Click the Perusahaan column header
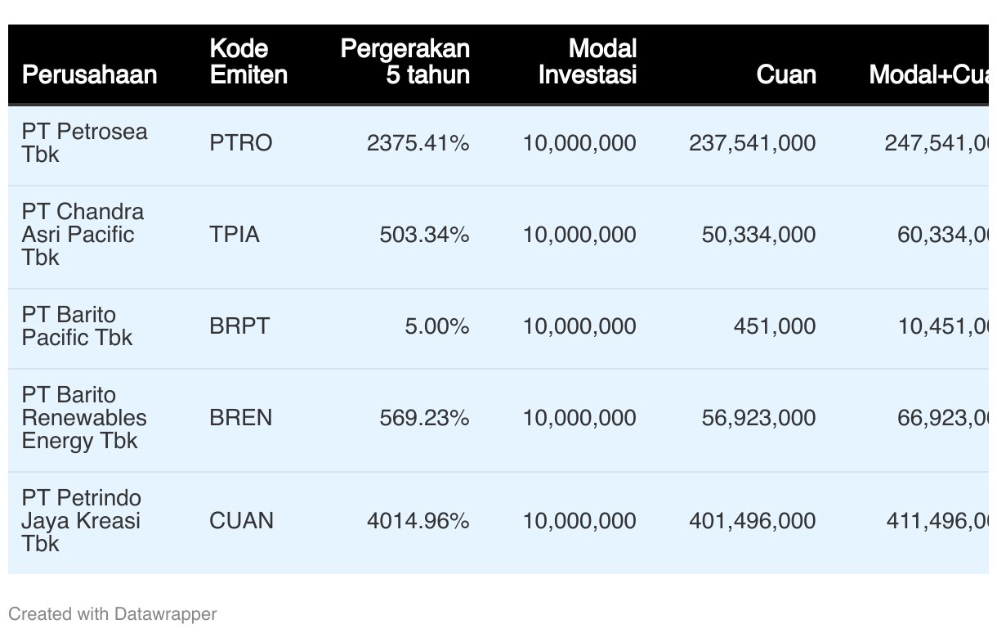997x633 pixels. [89, 74]
